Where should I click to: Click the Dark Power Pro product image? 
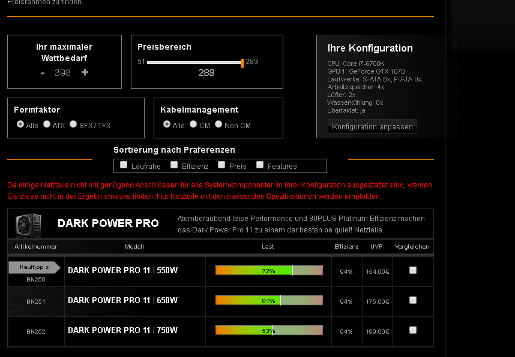pyautogui.click(x=29, y=225)
